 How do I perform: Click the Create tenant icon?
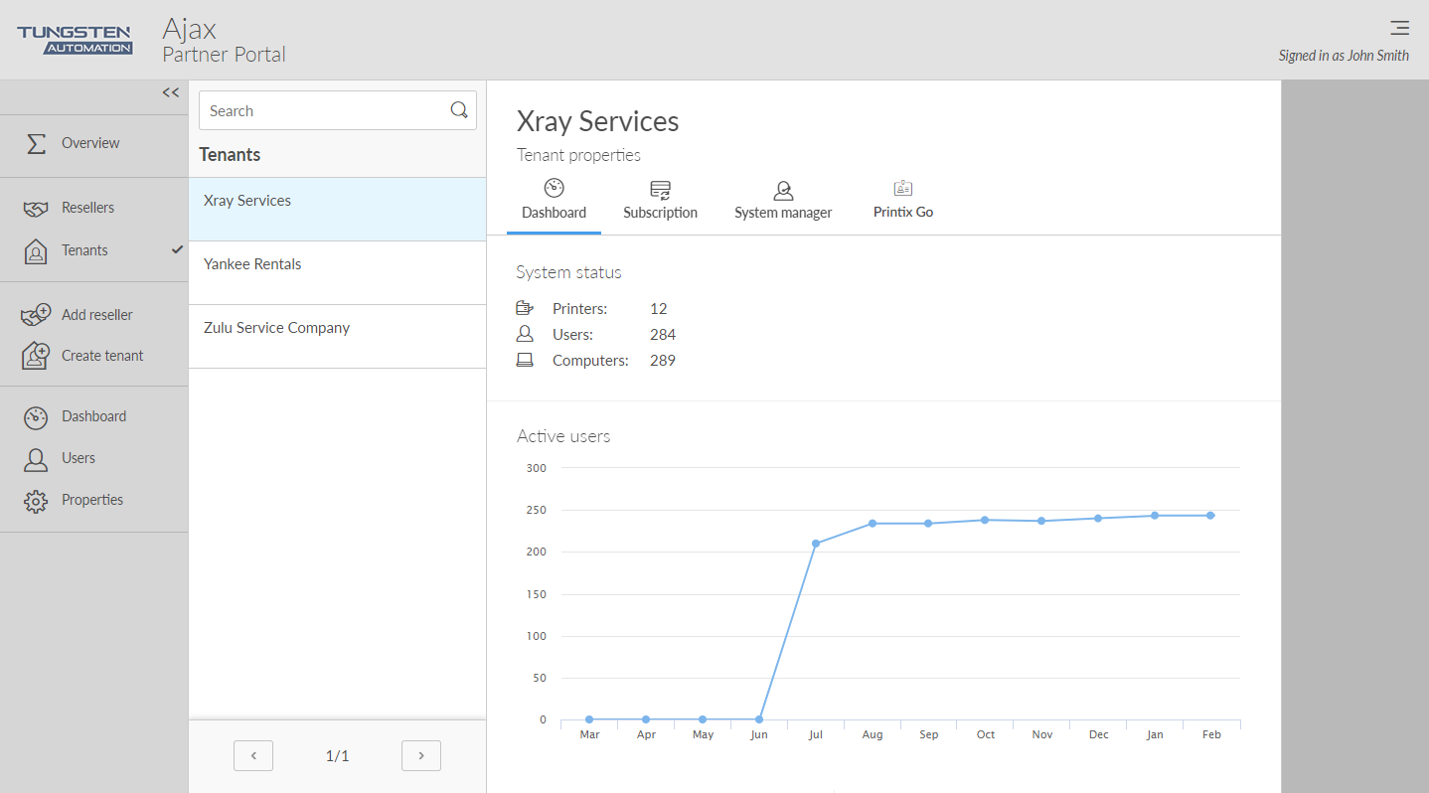36,356
